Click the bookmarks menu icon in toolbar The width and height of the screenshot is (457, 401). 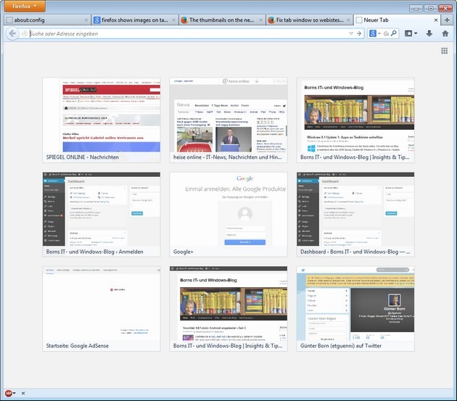410,33
